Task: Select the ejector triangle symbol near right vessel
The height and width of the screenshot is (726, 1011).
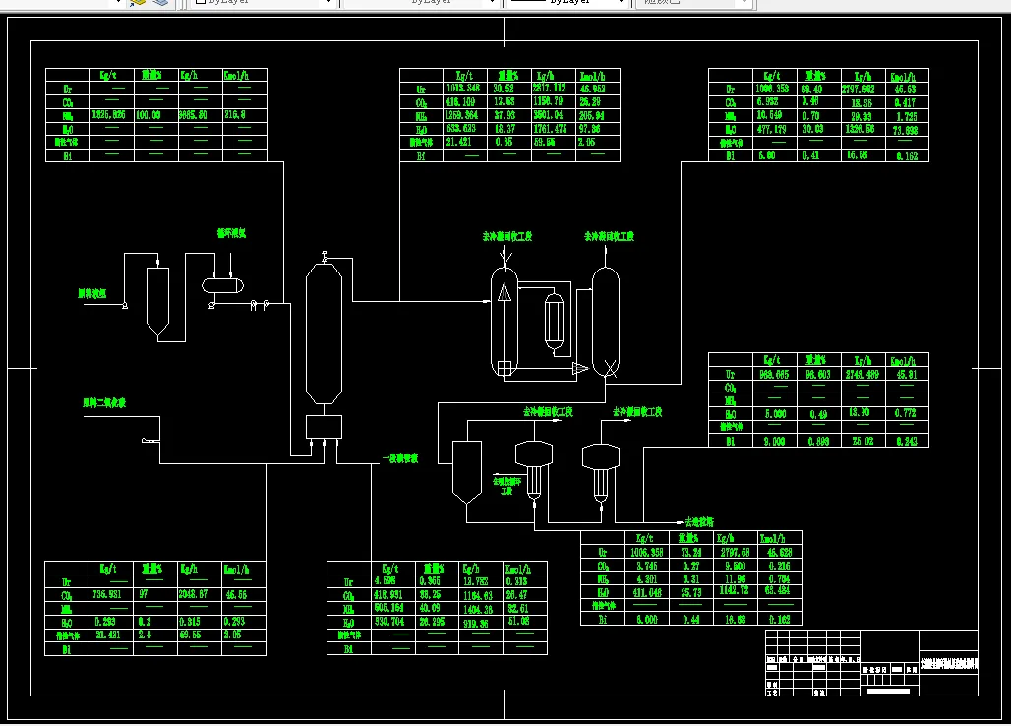Action: click(x=579, y=368)
